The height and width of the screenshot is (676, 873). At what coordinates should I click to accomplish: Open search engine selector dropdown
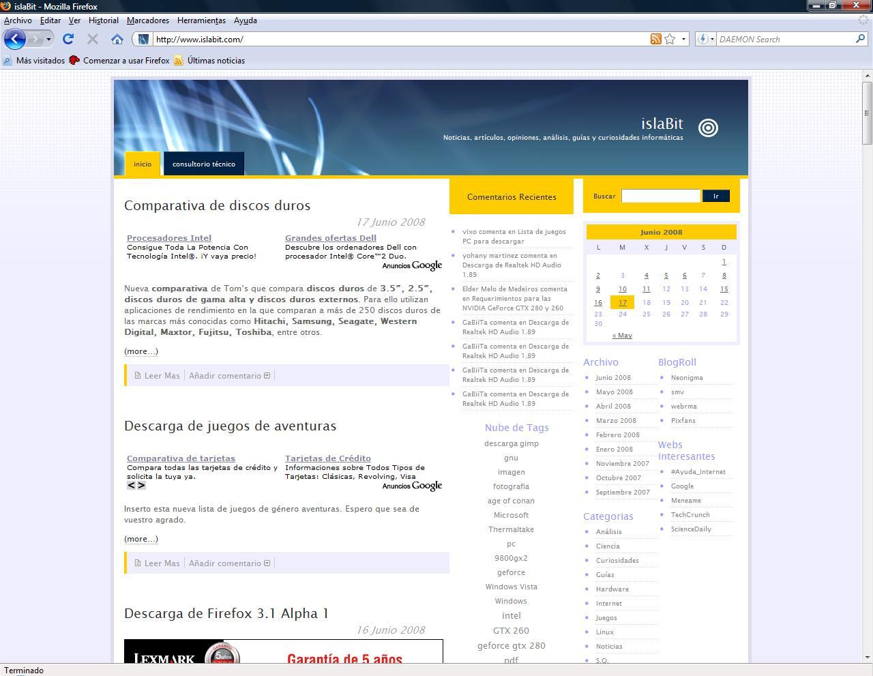pyautogui.click(x=712, y=39)
